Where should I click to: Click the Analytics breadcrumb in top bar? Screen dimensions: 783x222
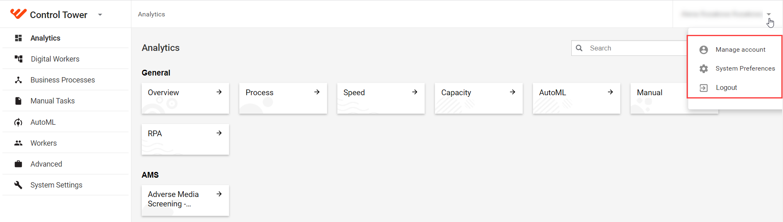tap(152, 14)
